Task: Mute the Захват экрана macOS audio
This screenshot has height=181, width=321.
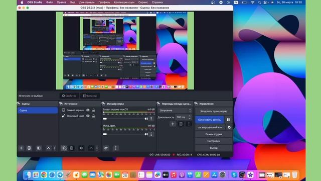Action: 146,119
